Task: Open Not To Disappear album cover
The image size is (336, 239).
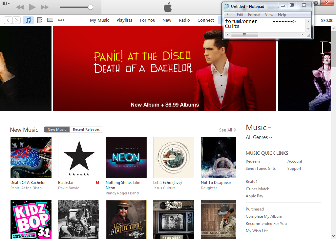Action: (x=218, y=158)
